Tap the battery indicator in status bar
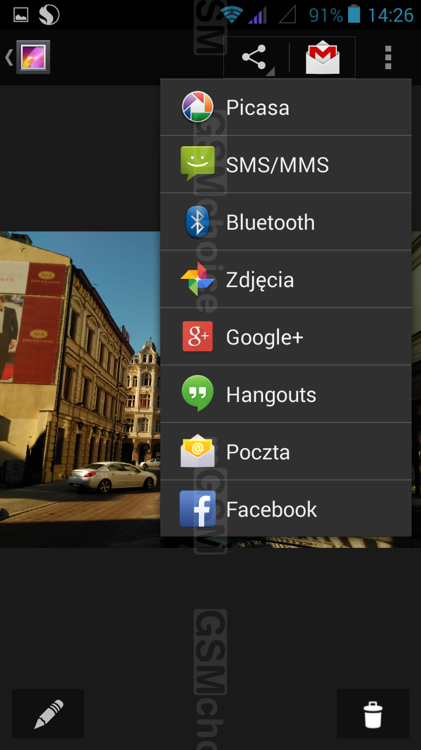 (x=354, y=14)
